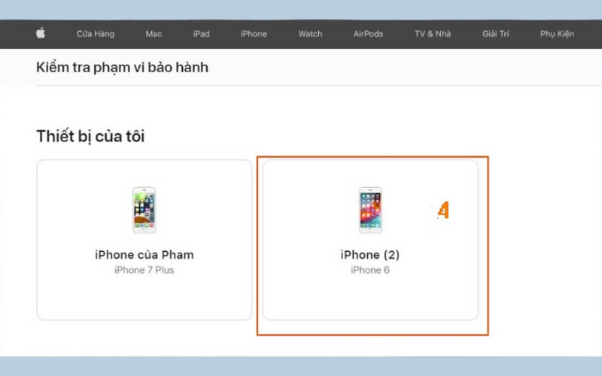Select Watch in the navigation bar
The width and height of the screenshot is (602, 376).
310,34
